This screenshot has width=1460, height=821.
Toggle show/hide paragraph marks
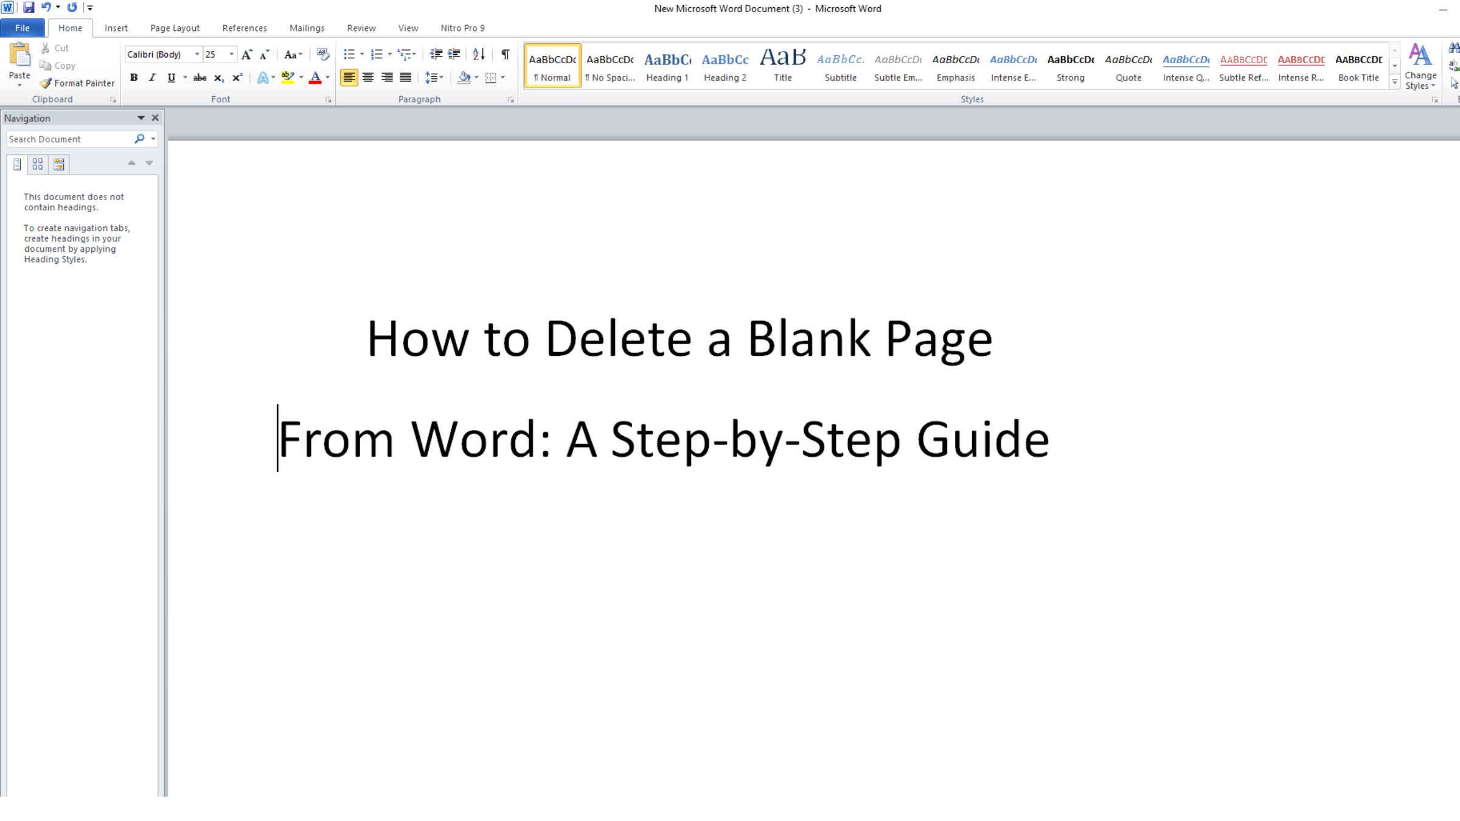[505, 55]
